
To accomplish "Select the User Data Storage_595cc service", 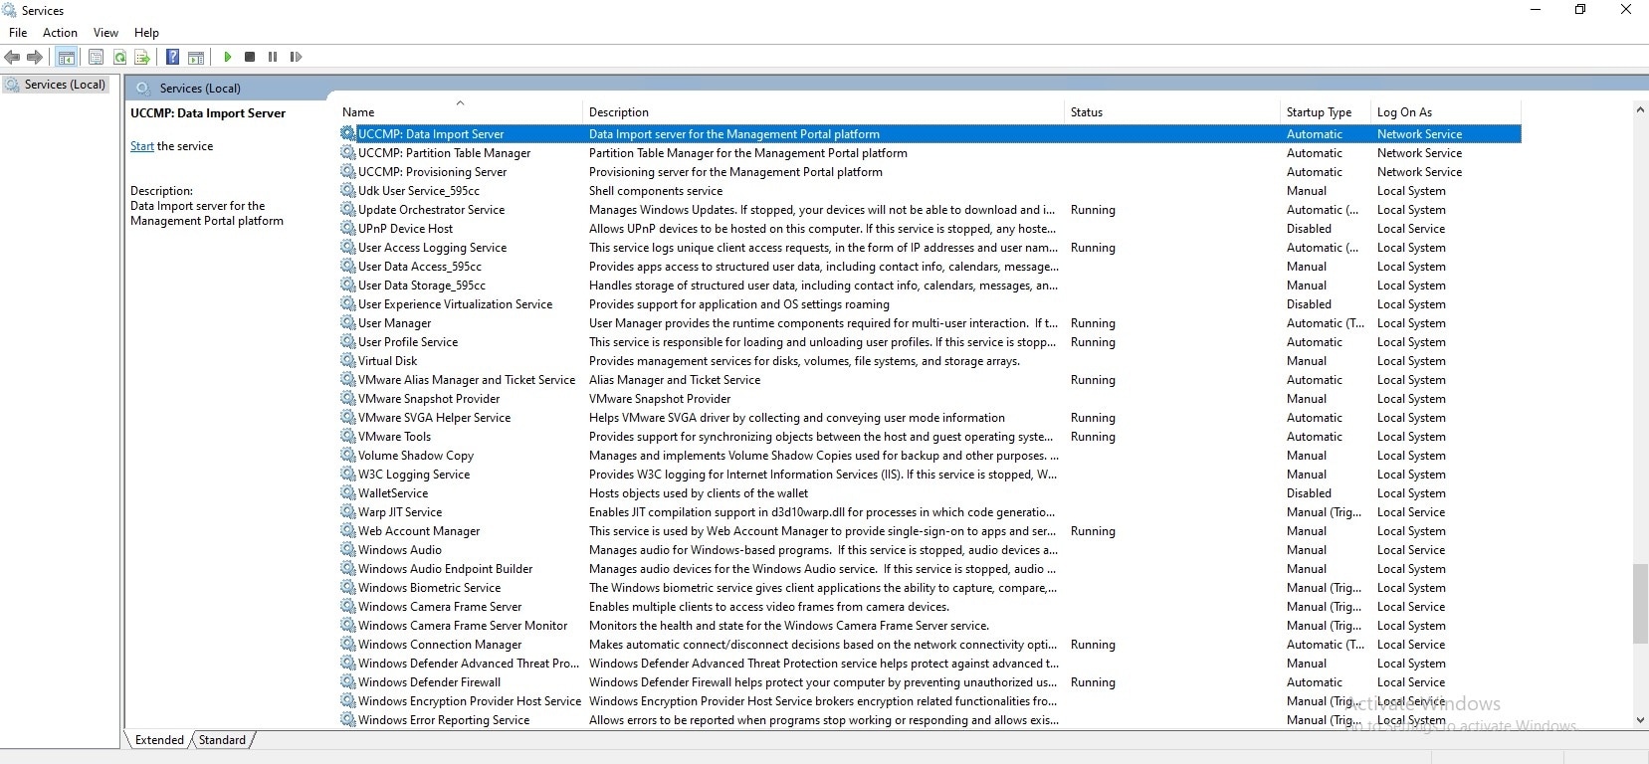I will (422, 286).
